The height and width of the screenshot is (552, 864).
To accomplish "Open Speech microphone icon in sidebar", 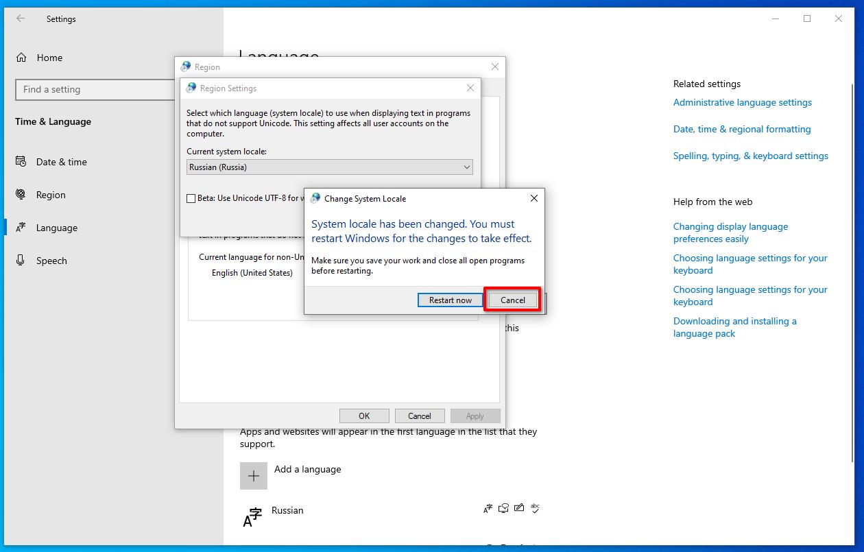I will tap(21, 261).
